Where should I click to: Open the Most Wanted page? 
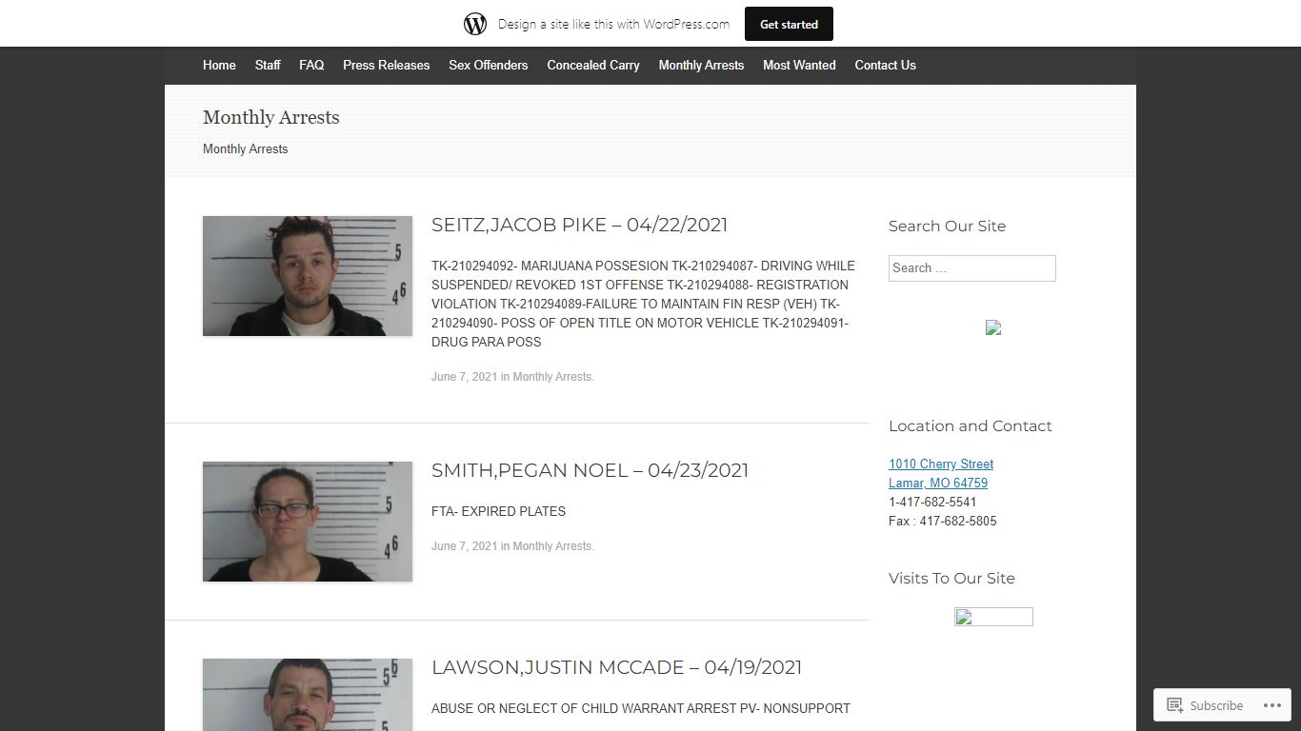tap(799, 65)
